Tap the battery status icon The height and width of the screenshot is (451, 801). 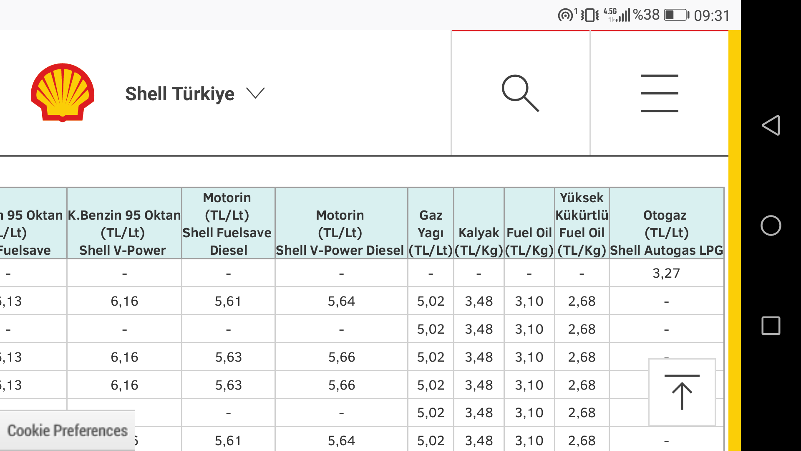[676, 15]
